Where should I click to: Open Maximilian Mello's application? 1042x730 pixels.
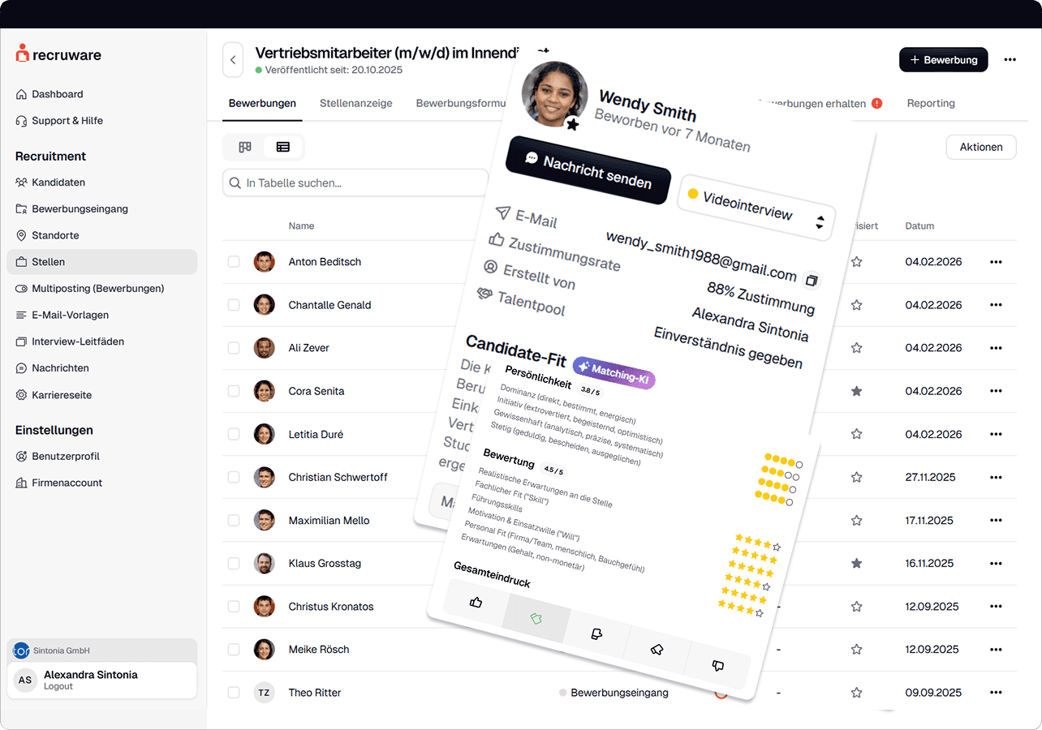pyautogui.click(x=329, y=520)
